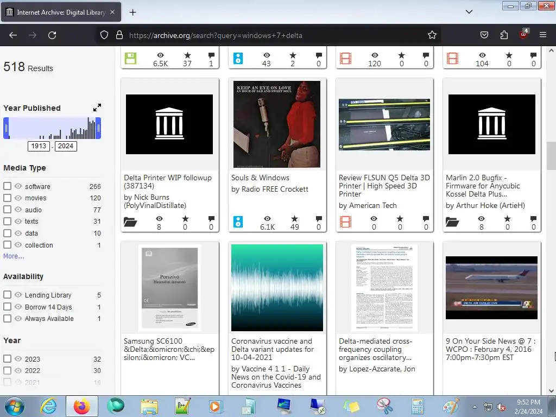Viewport: 556px width, 417px height.
Task: Click Keep An Eye On Love cover
Action: pyautogui.click(x=277, y=124)
